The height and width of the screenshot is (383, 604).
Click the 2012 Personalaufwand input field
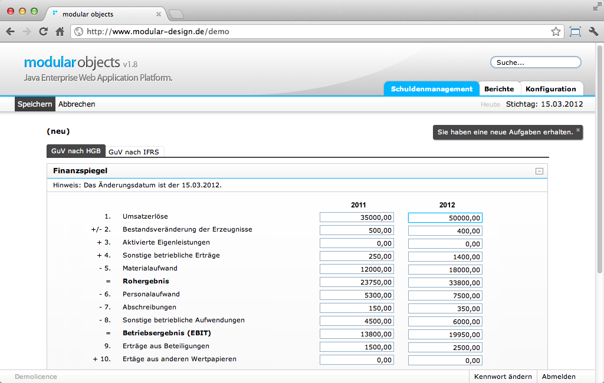[x=445, y=295]
